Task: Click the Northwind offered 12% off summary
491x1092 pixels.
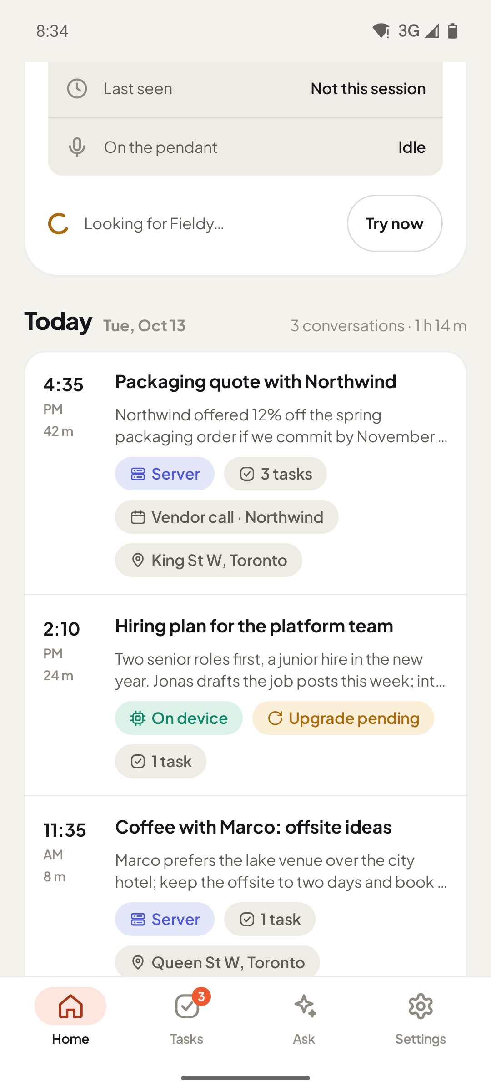Action: point(281,426)
